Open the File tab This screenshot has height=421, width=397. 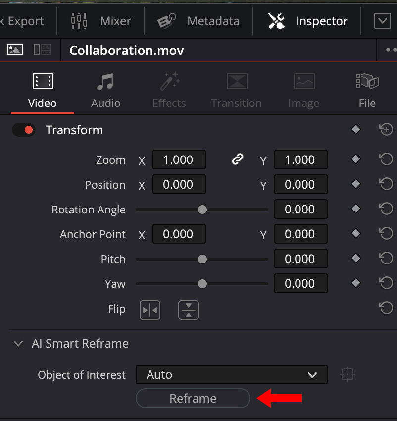[x=367, y=90]
